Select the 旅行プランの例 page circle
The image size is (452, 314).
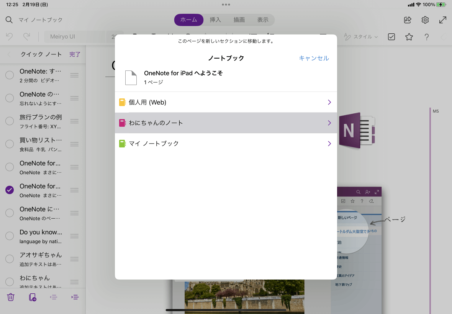10,121
